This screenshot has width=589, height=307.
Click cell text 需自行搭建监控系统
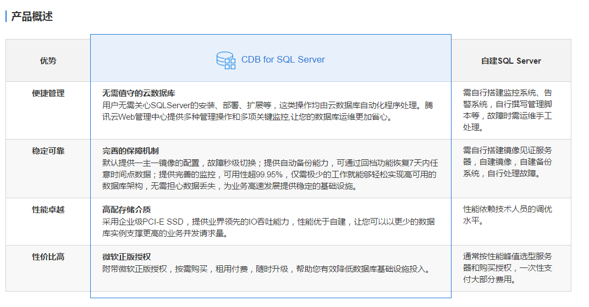tap(508, 110)
